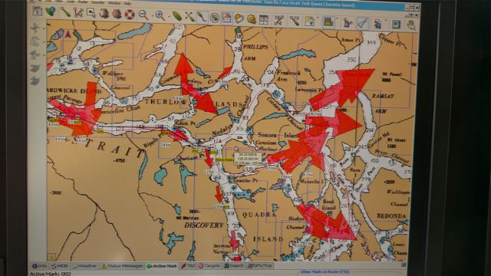Open the sun and cloud weather icon
Screen dimensions: 491x276
coord(239,18)
